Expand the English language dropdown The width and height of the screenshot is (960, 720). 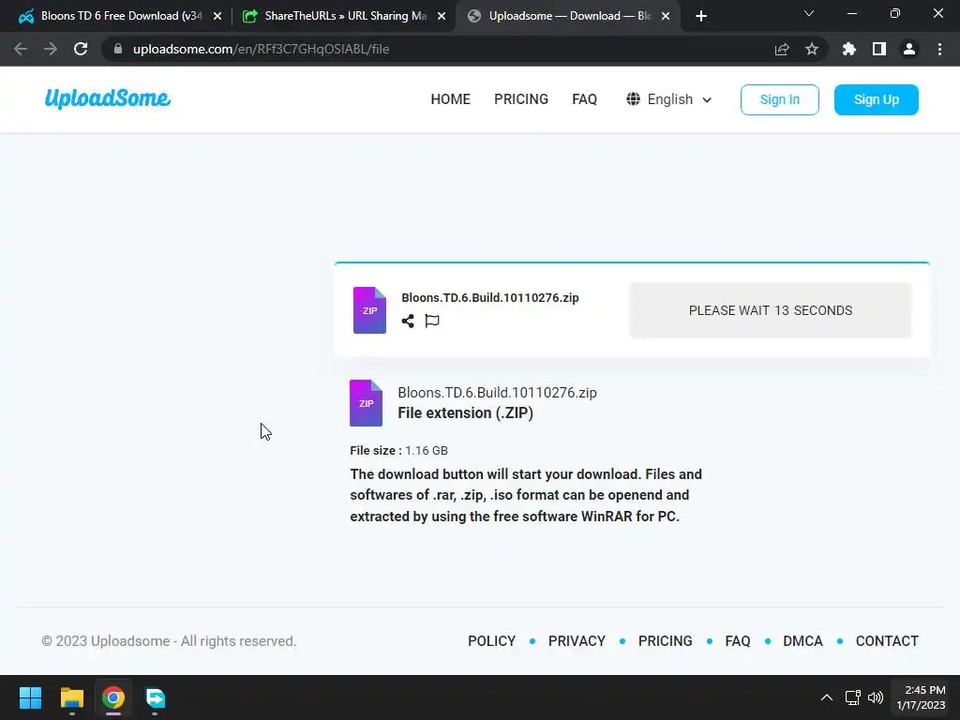669,99
